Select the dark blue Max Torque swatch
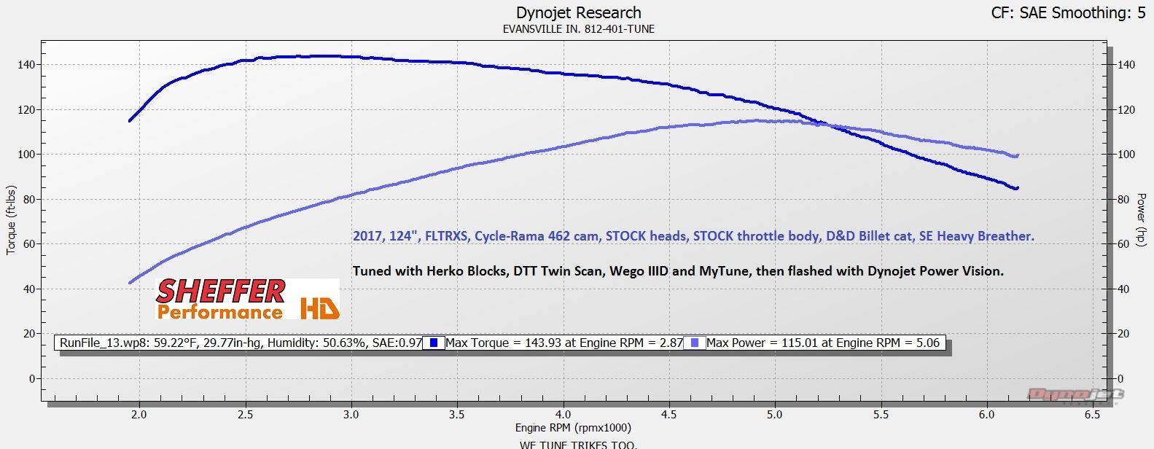Image resolution: width=1154 pixels, height=449 pixels. coord(434,343)
